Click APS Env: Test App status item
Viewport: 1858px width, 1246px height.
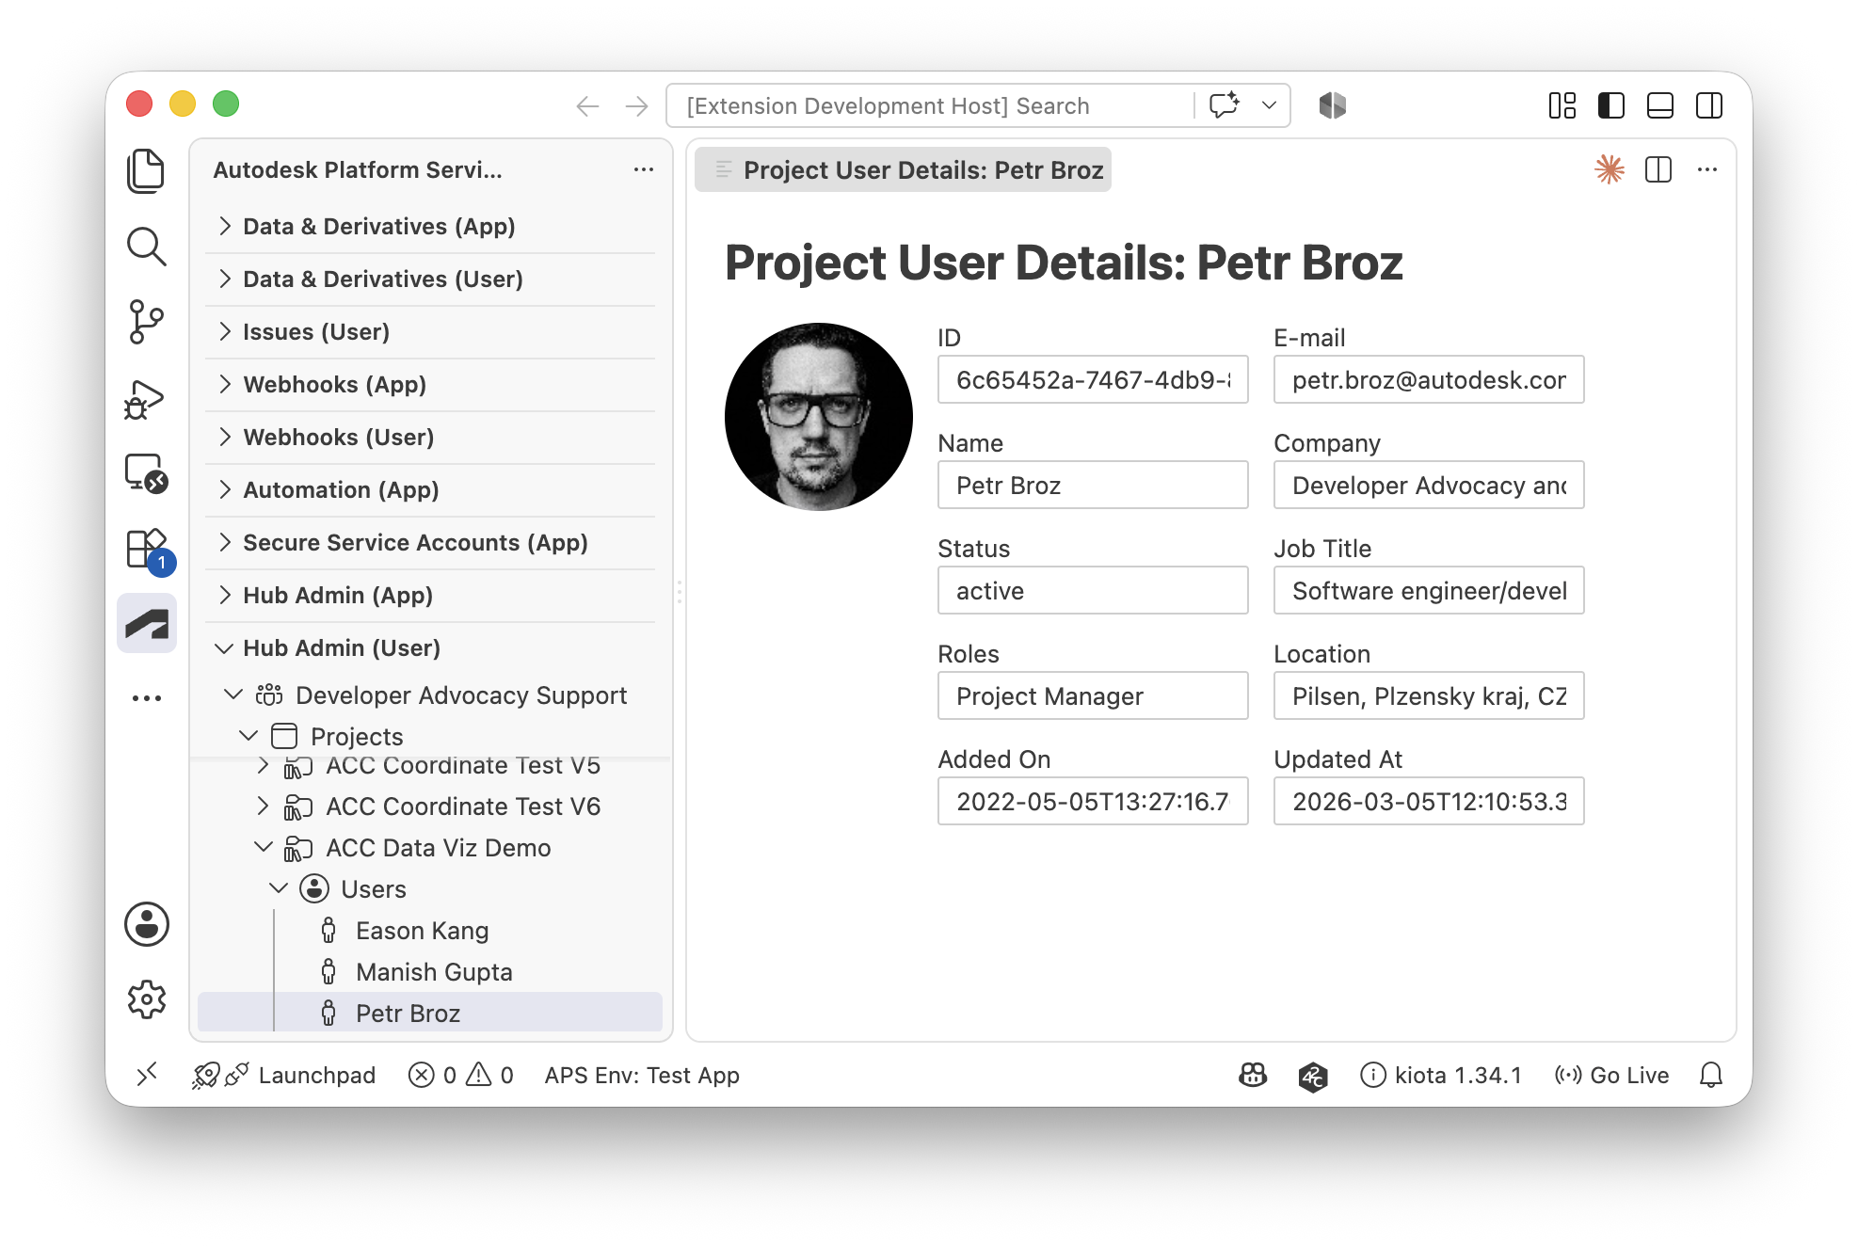(x=642, y=1075)
